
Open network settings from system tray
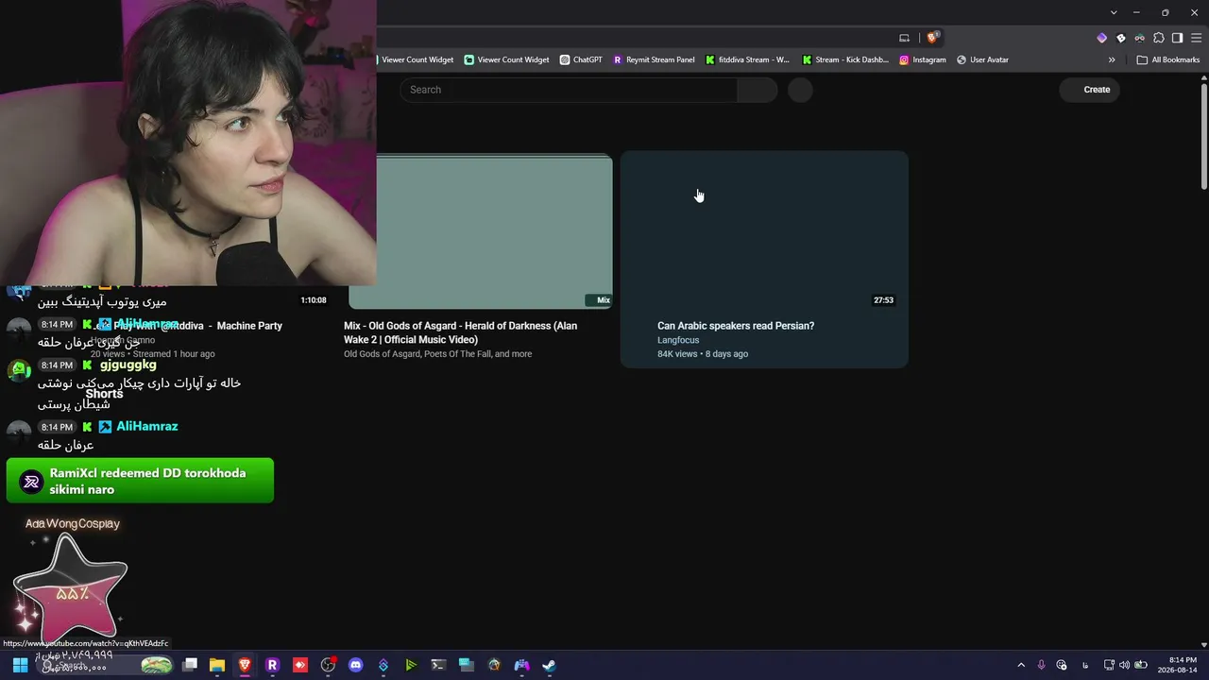click(x=1109, y=665)
